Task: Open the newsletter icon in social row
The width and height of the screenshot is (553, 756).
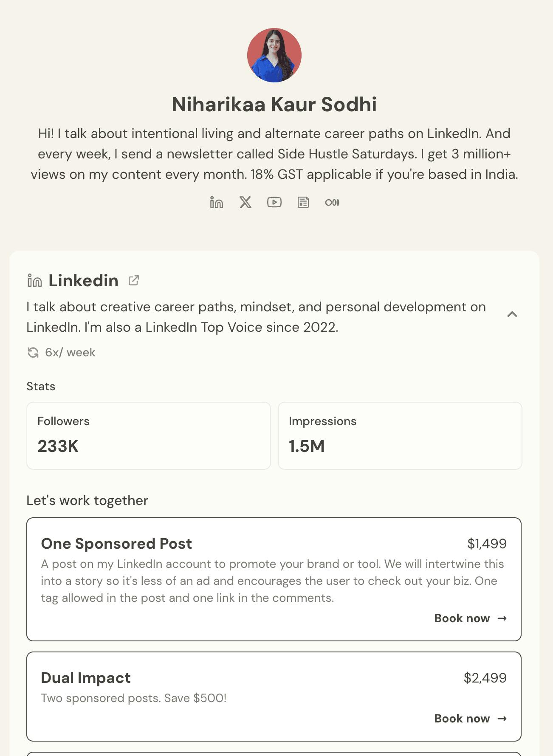Action: pyautogui.click(x=303, y=202)
